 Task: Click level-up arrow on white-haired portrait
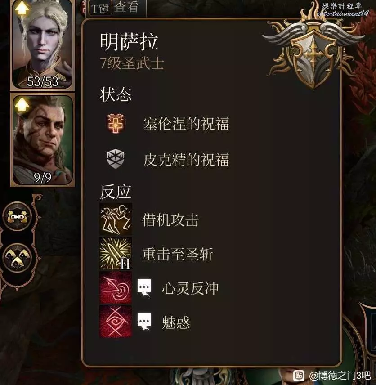[22, 9]
